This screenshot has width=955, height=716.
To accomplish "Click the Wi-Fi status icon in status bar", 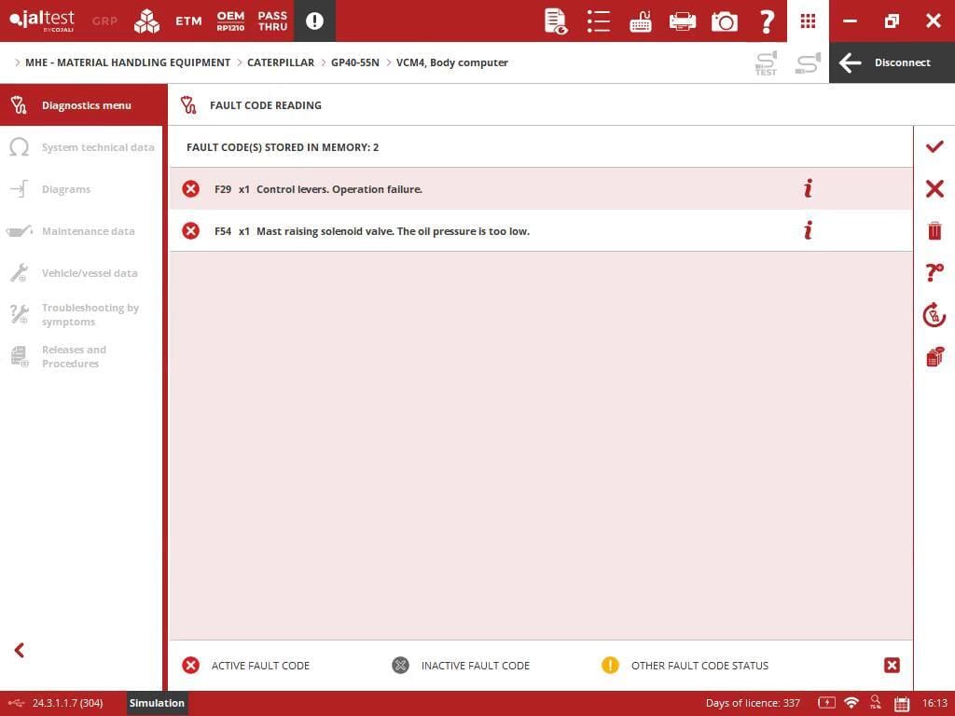I will (851, 703).
